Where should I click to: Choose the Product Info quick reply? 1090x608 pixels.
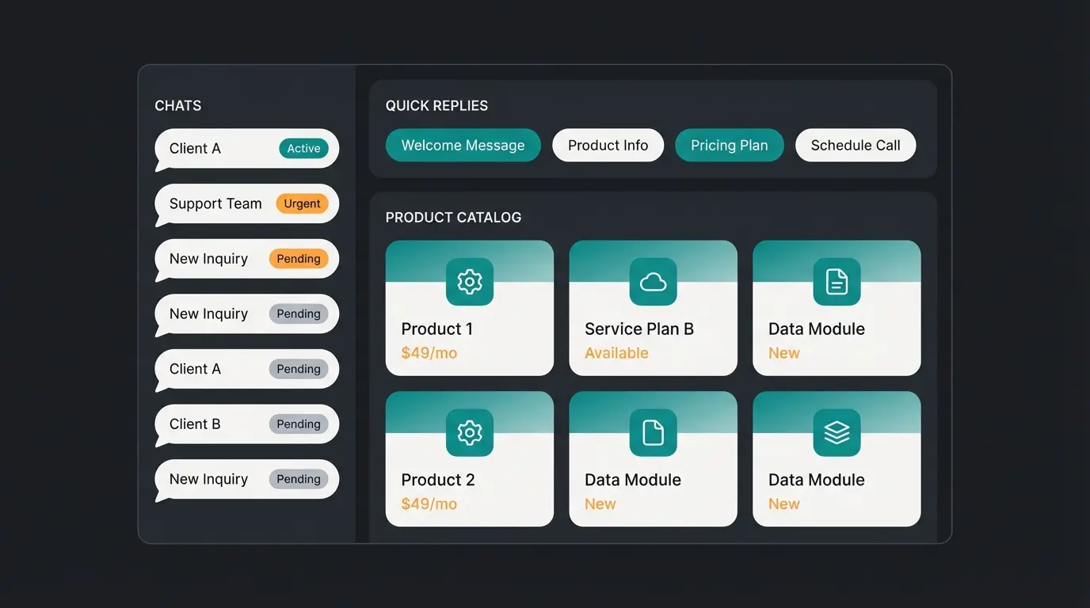click(608, 146)
